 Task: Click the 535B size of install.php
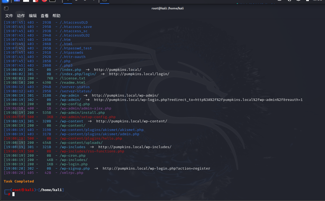47,113
